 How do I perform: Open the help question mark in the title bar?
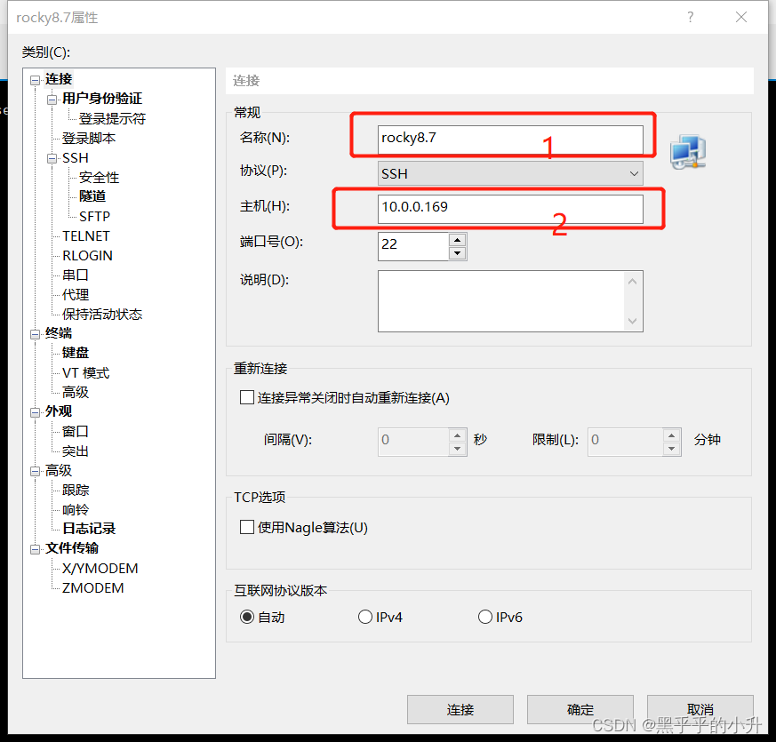(x=691, y=17)
